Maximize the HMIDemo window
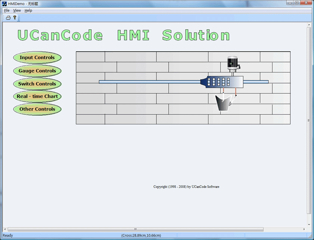This screenshot has width=314, height=240. (297, 3)
